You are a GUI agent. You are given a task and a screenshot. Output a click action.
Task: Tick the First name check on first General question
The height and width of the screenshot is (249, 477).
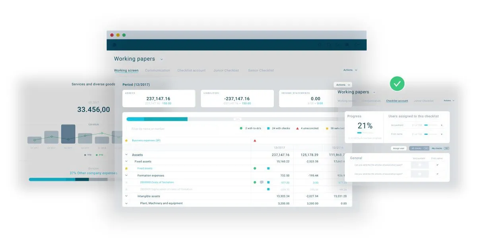point(437,164)
